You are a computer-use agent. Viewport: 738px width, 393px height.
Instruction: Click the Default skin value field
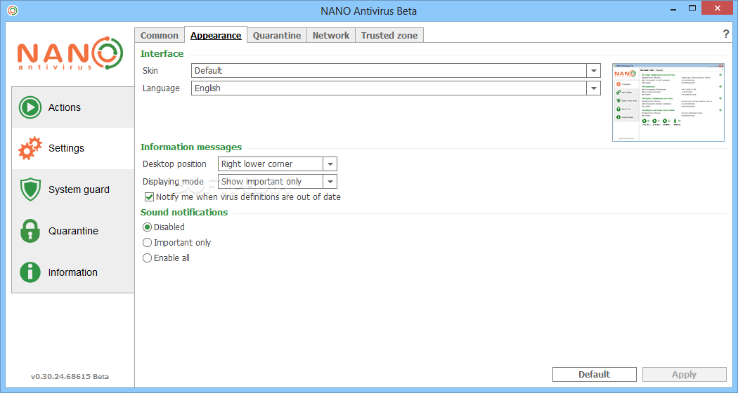tap(389, 70)
